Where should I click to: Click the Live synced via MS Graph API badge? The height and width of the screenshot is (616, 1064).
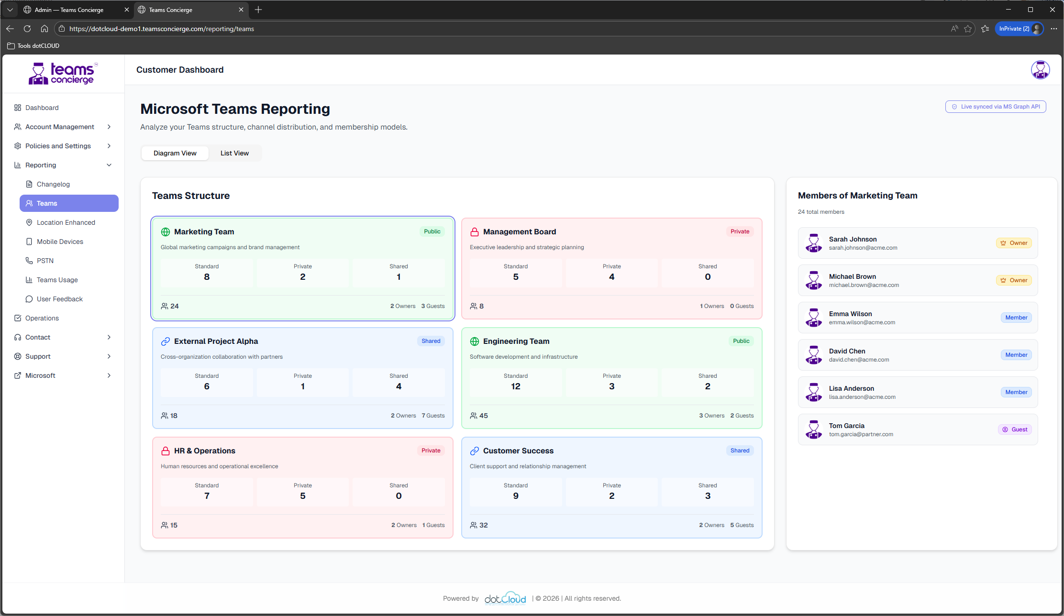996,106
